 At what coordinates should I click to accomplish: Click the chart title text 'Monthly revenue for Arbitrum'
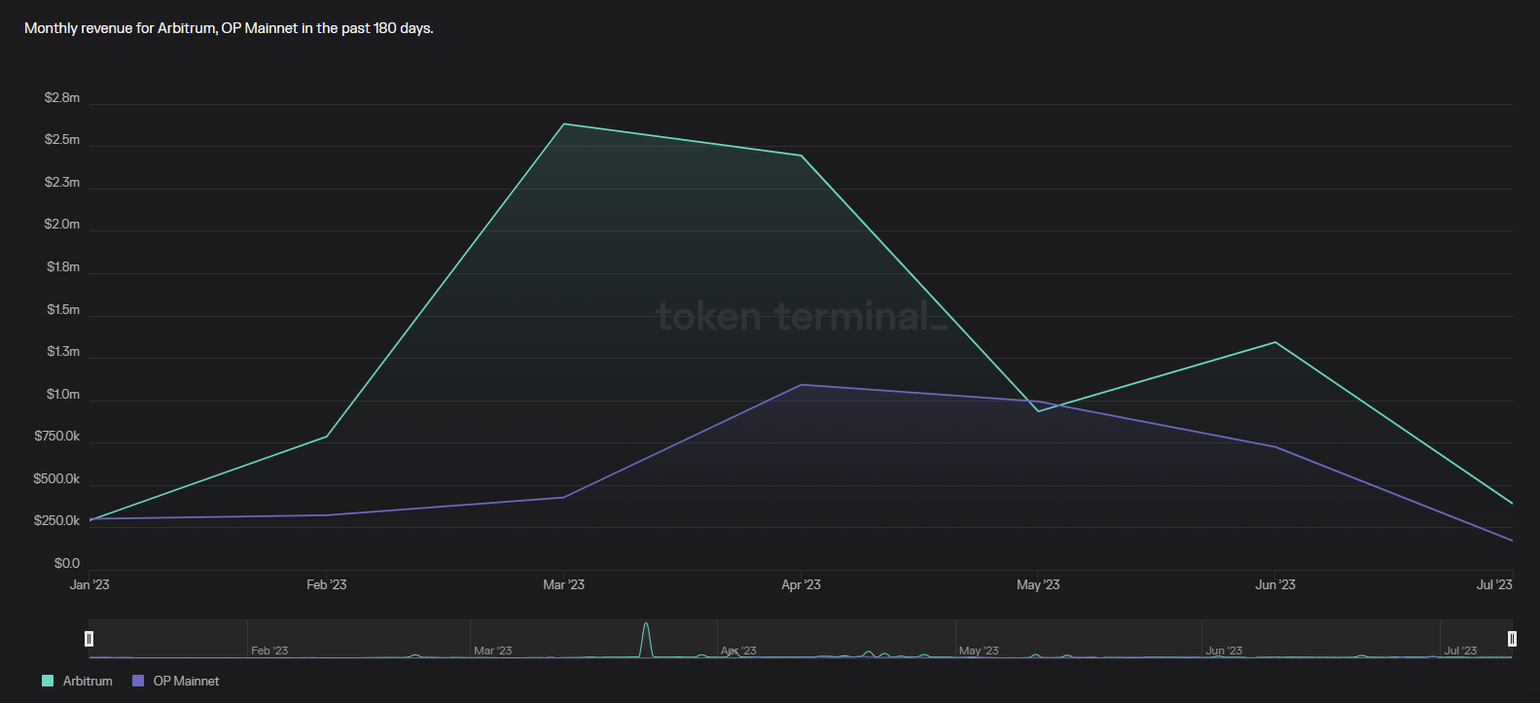point(120,28)
